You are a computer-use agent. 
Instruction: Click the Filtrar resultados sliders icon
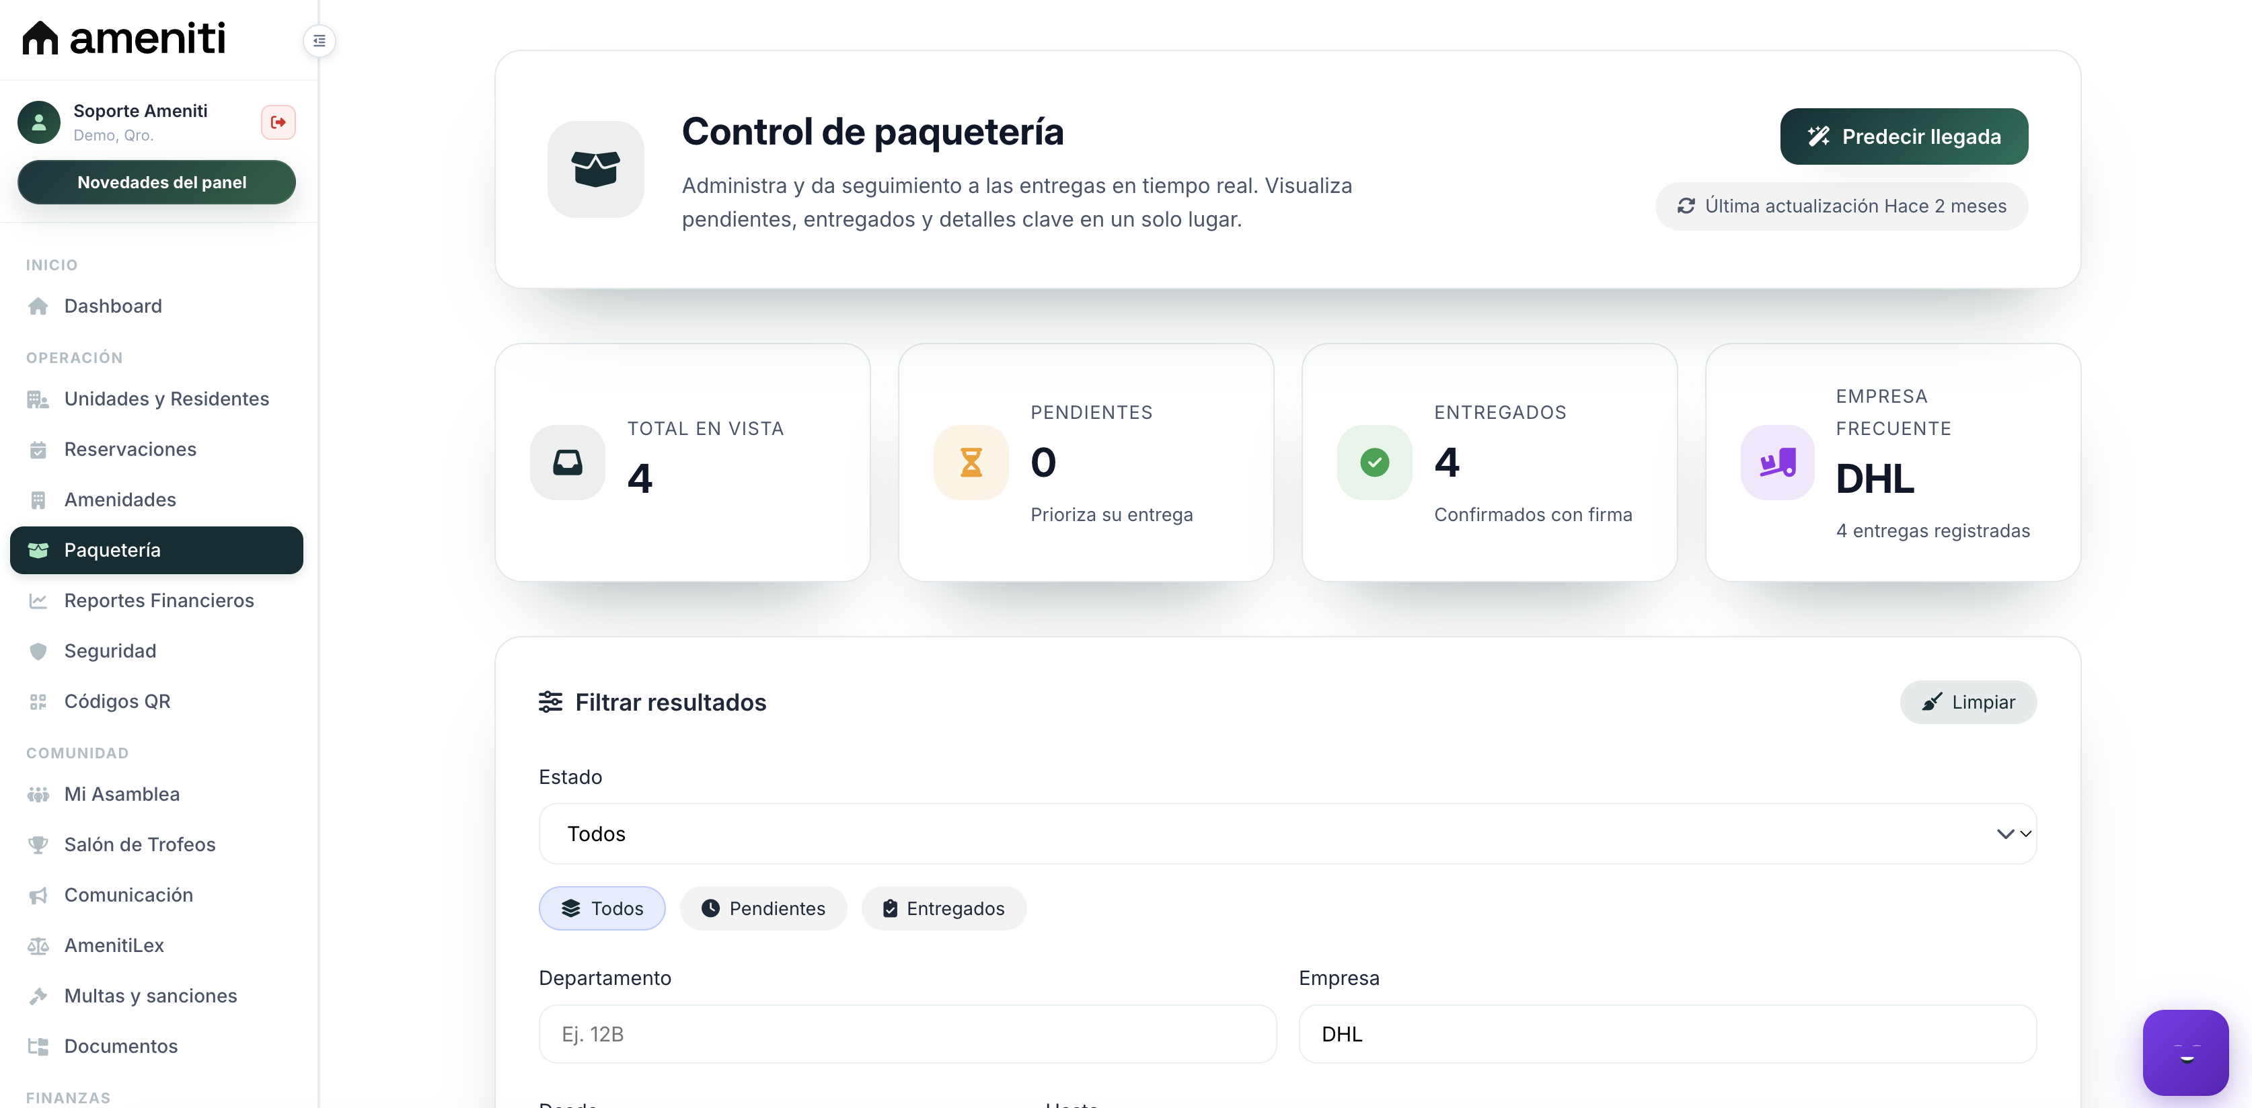[550, 702]
